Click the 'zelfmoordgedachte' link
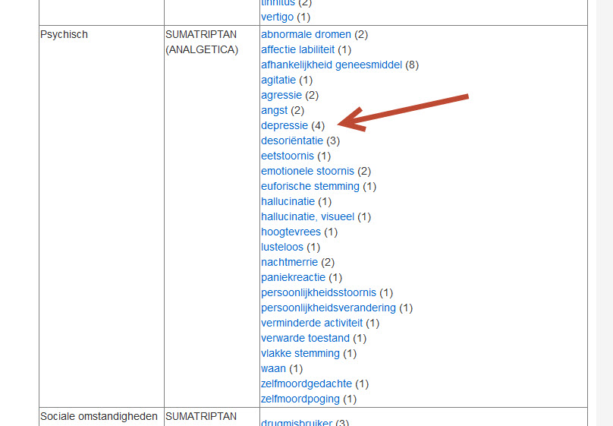Image resolution: width=613 pixels, height=426 pixels. pyautogui.click(x=306, y=383)
